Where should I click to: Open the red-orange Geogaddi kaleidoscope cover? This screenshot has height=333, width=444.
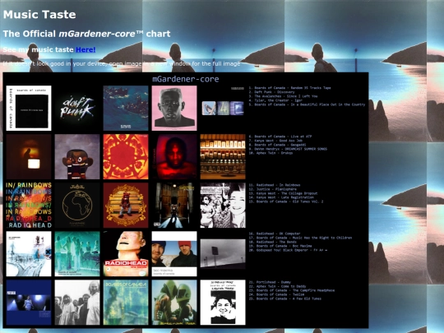126,156
